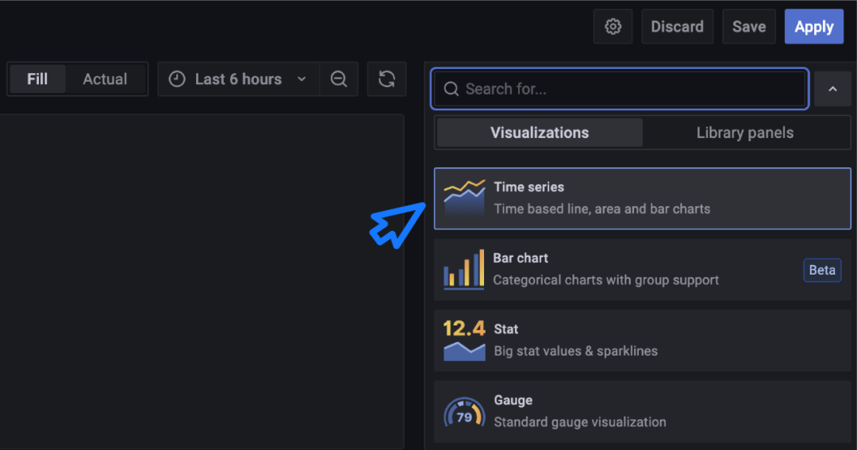Click the Stat 12.4 visualization icon
857x450 pixels.
pos(464,340)
